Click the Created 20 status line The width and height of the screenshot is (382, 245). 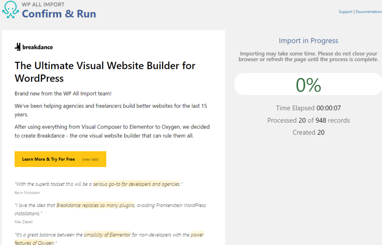click(x=308, y=132)
